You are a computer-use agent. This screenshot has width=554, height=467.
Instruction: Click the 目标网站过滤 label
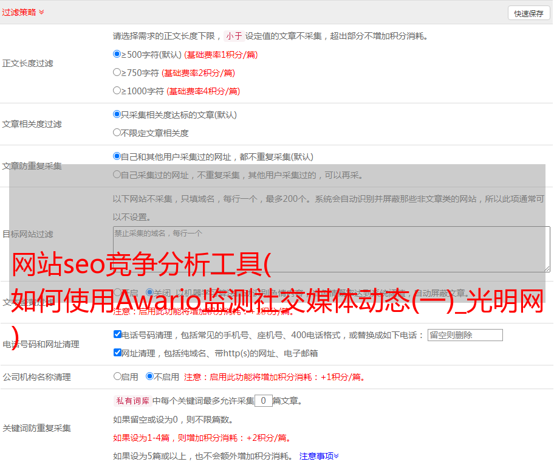pos(27,234)
